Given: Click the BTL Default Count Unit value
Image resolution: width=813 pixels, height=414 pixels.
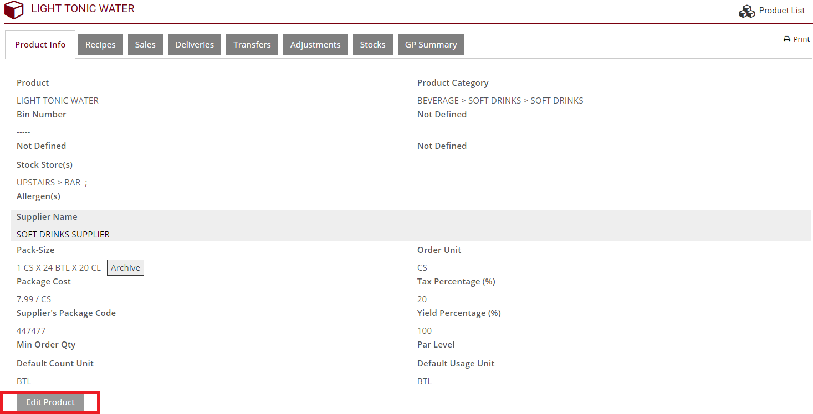Looking at the screenshot, I should click(24, 381).
